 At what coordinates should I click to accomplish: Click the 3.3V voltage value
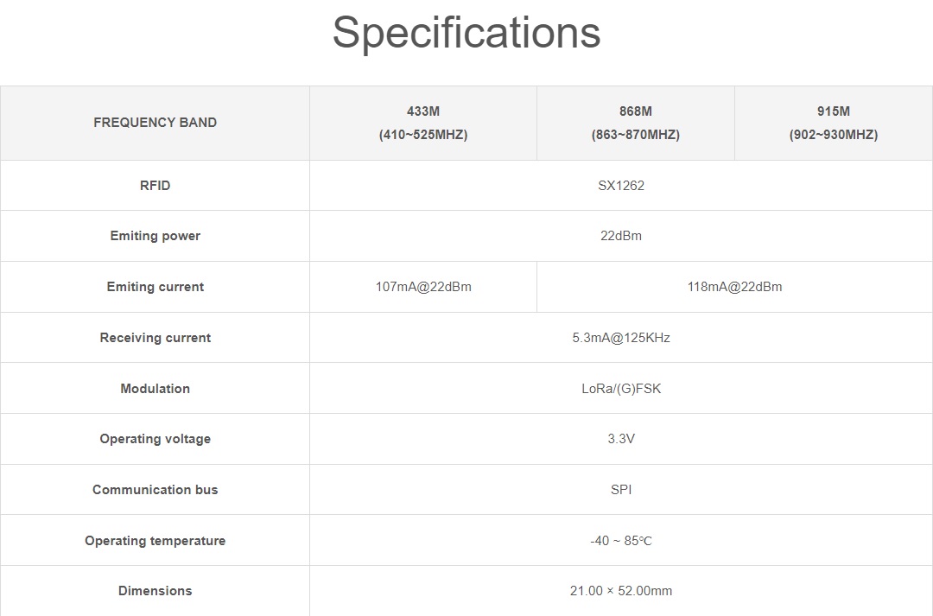(x=621, y=439)
